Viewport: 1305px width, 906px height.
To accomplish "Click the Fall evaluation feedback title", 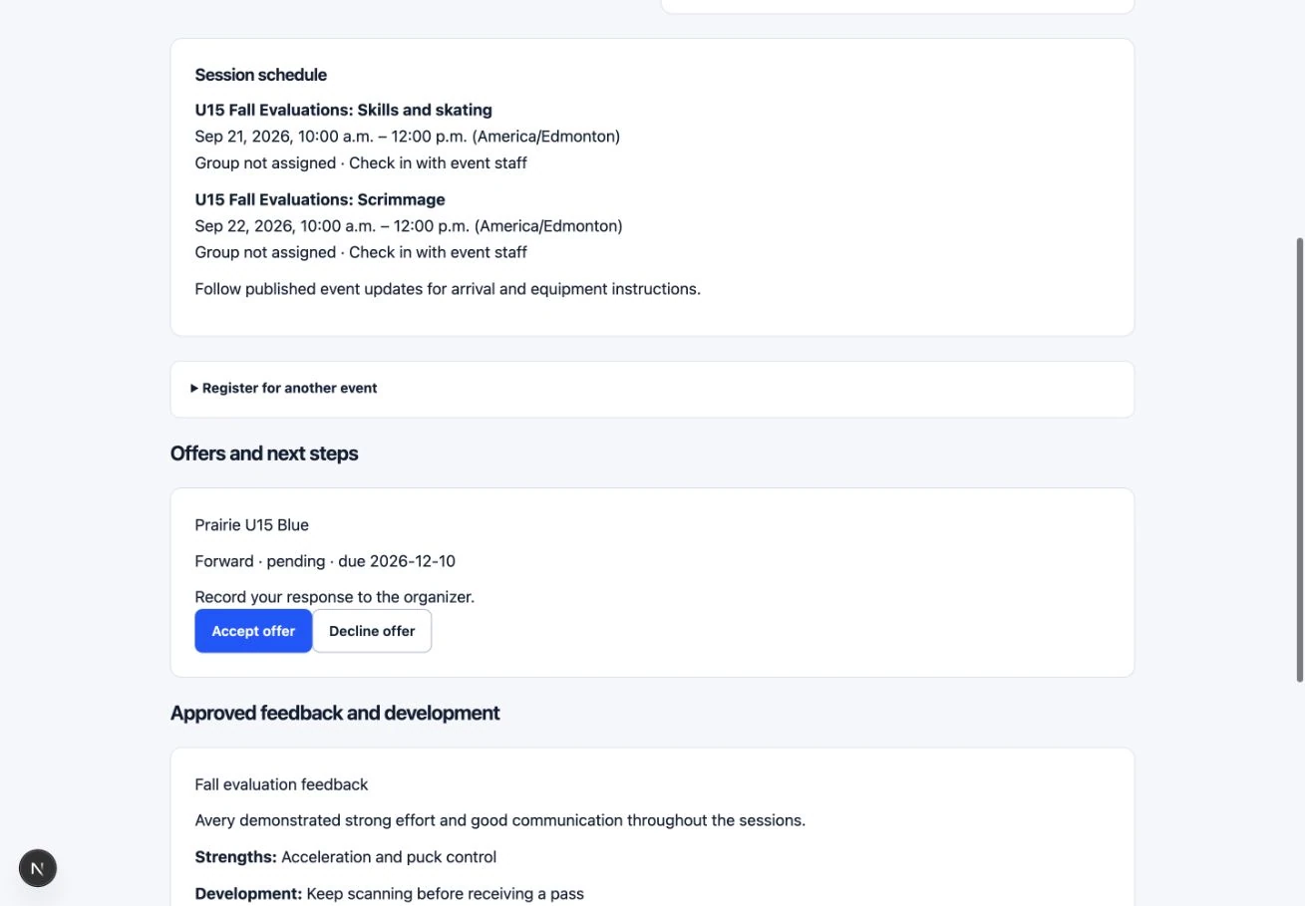I will 282,784.
